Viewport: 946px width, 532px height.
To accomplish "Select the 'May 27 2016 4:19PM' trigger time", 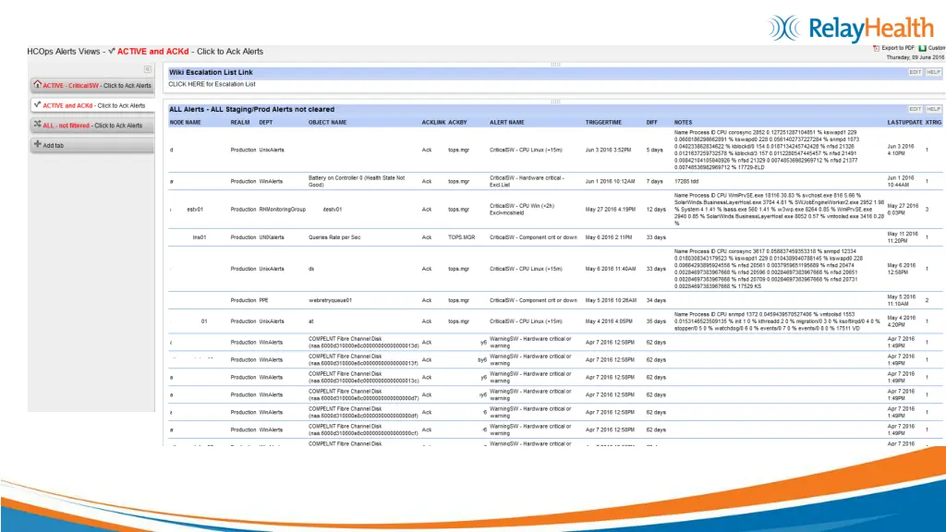I will click(610, 210).
